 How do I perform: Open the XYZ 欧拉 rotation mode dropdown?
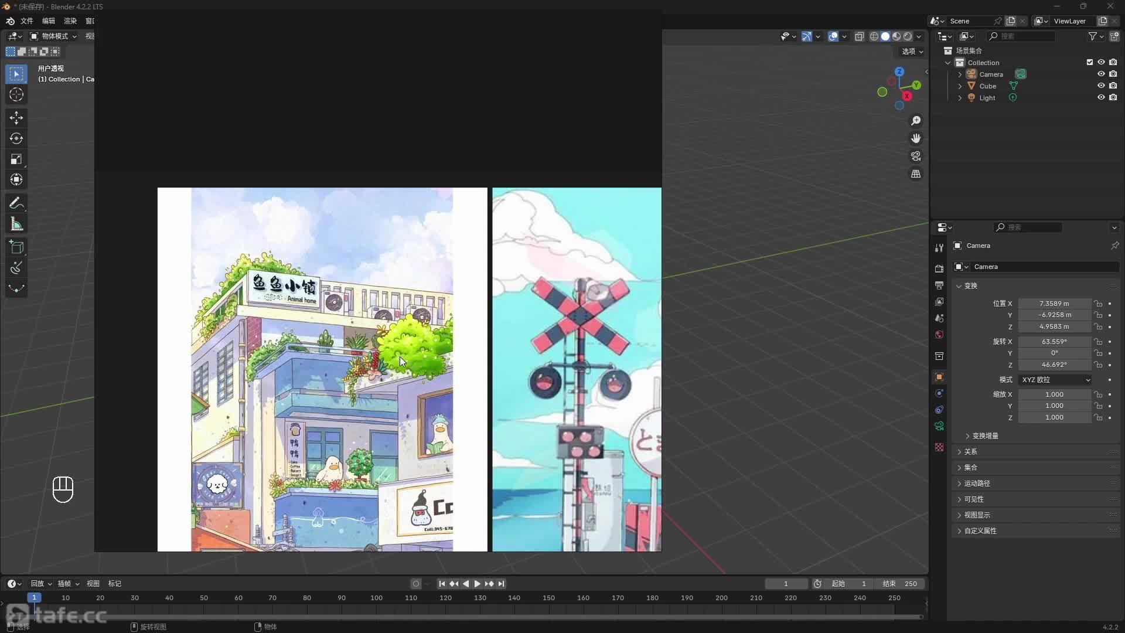click(1055, 380)
